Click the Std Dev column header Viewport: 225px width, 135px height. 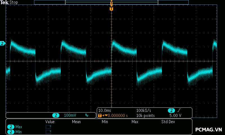click(168, 122)
